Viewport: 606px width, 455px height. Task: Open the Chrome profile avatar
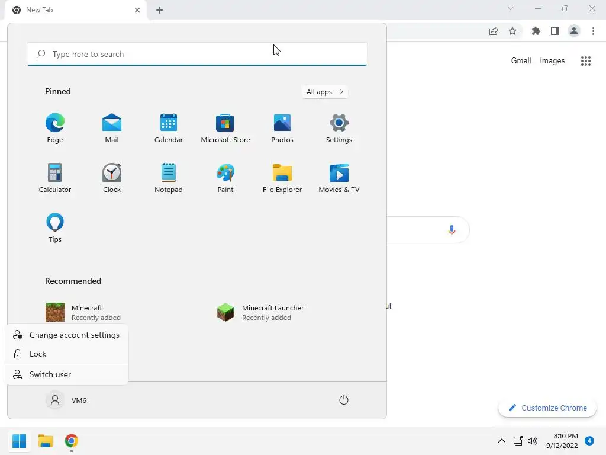[574, 31]
